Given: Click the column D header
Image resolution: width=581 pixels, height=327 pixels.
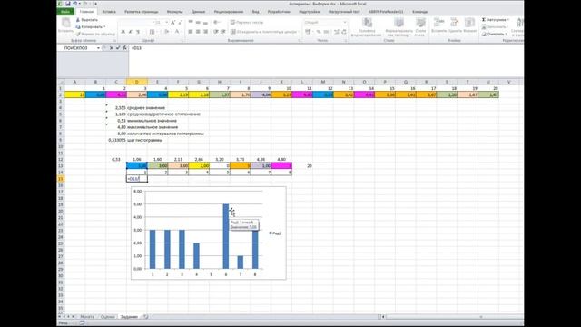Looking at the screenshot, I should [137, 82].
